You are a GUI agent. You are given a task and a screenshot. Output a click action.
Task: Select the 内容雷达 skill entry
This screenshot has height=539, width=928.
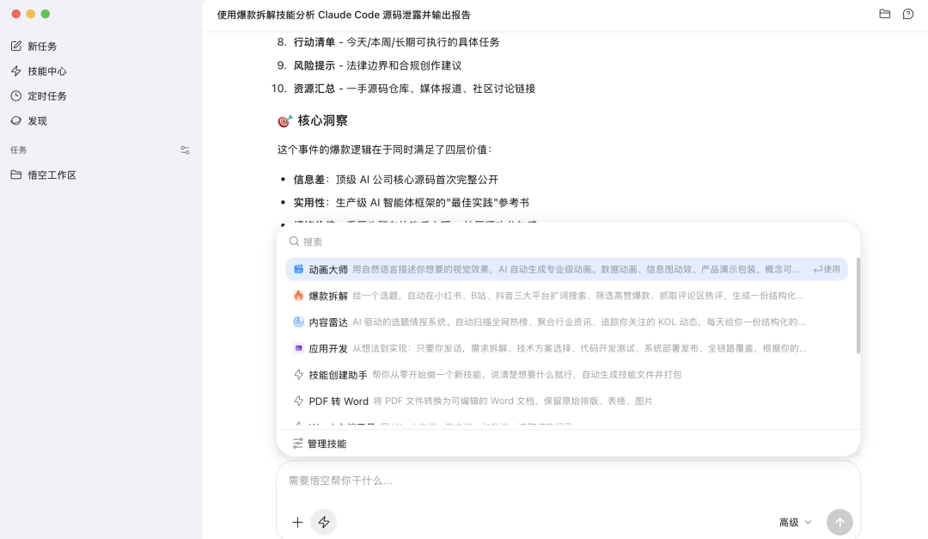430,322
